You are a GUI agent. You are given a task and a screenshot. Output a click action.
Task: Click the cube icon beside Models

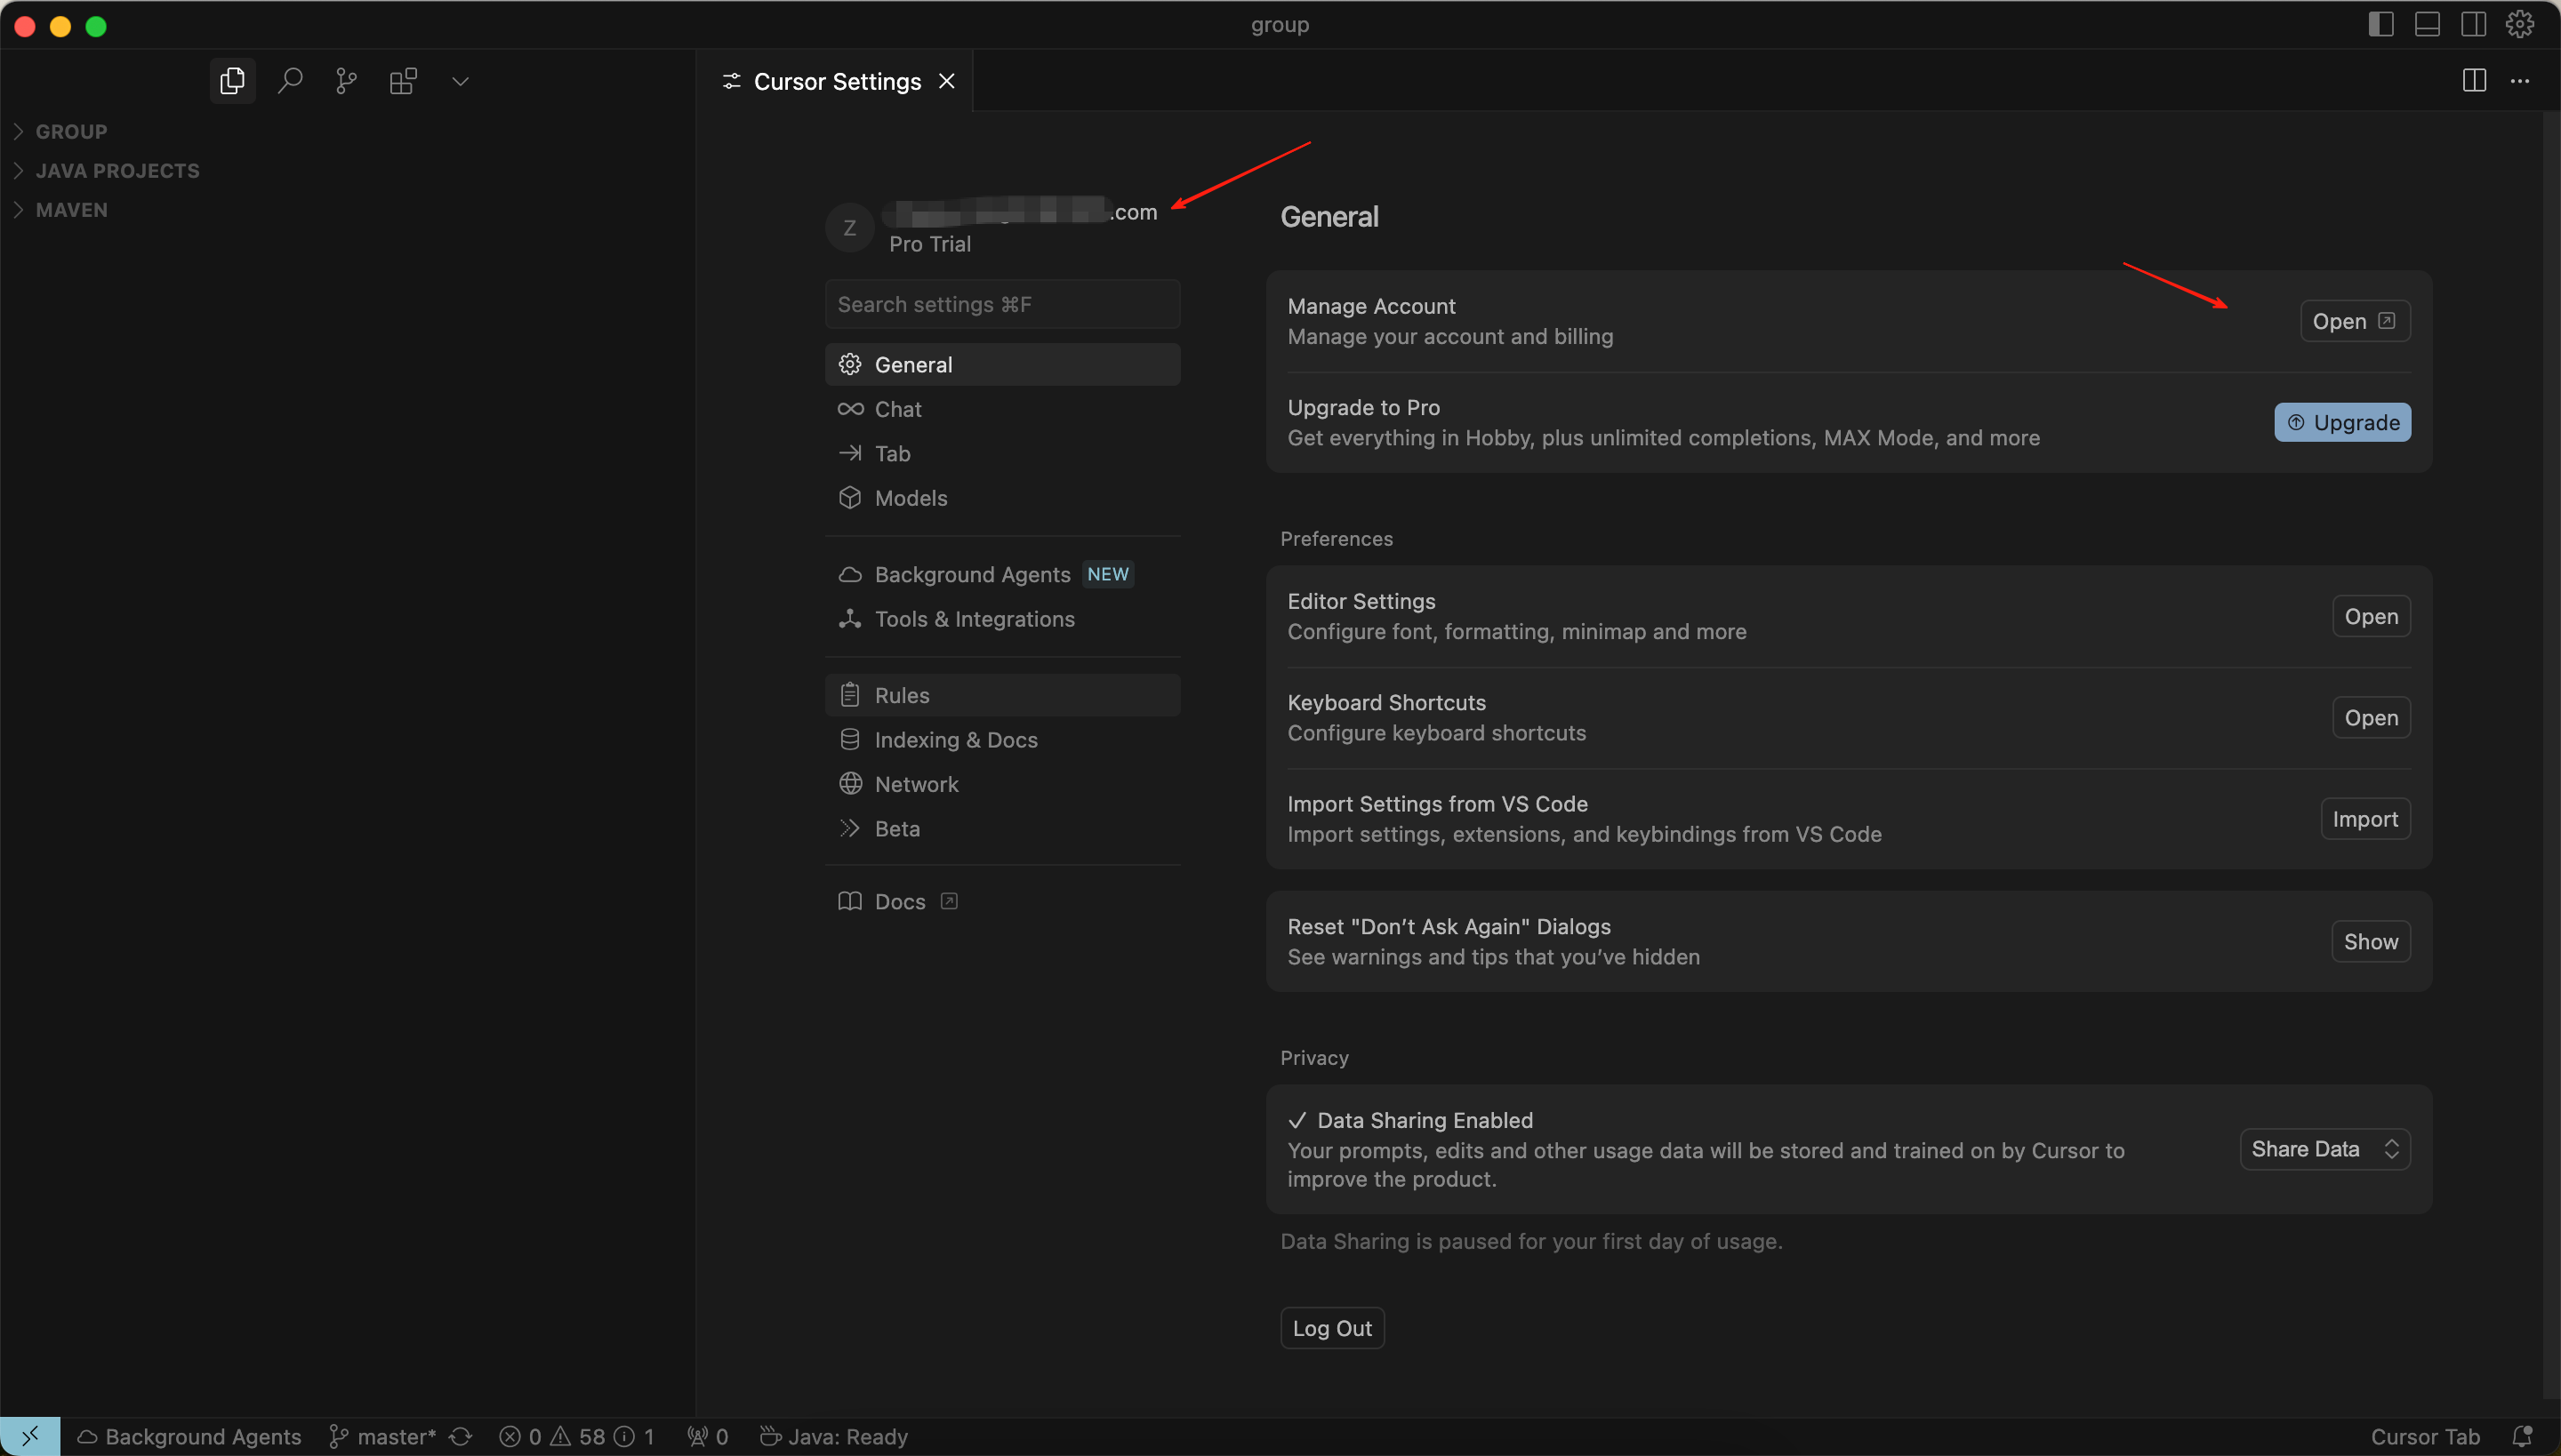(850, 498)
